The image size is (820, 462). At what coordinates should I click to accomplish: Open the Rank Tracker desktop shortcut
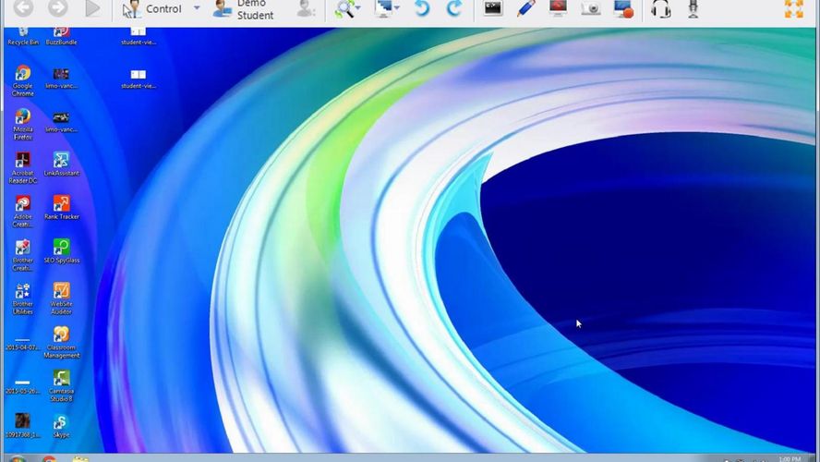point(61,207)
